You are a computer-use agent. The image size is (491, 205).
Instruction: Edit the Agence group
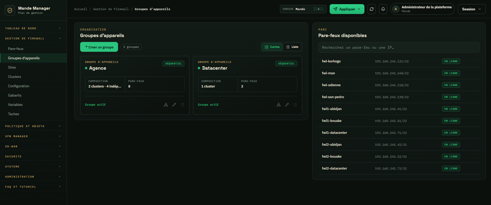(x=174, y=105)
